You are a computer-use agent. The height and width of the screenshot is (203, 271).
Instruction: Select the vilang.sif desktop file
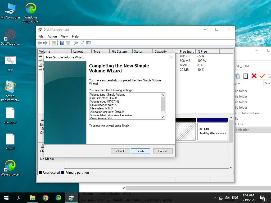tap(10, 116)
